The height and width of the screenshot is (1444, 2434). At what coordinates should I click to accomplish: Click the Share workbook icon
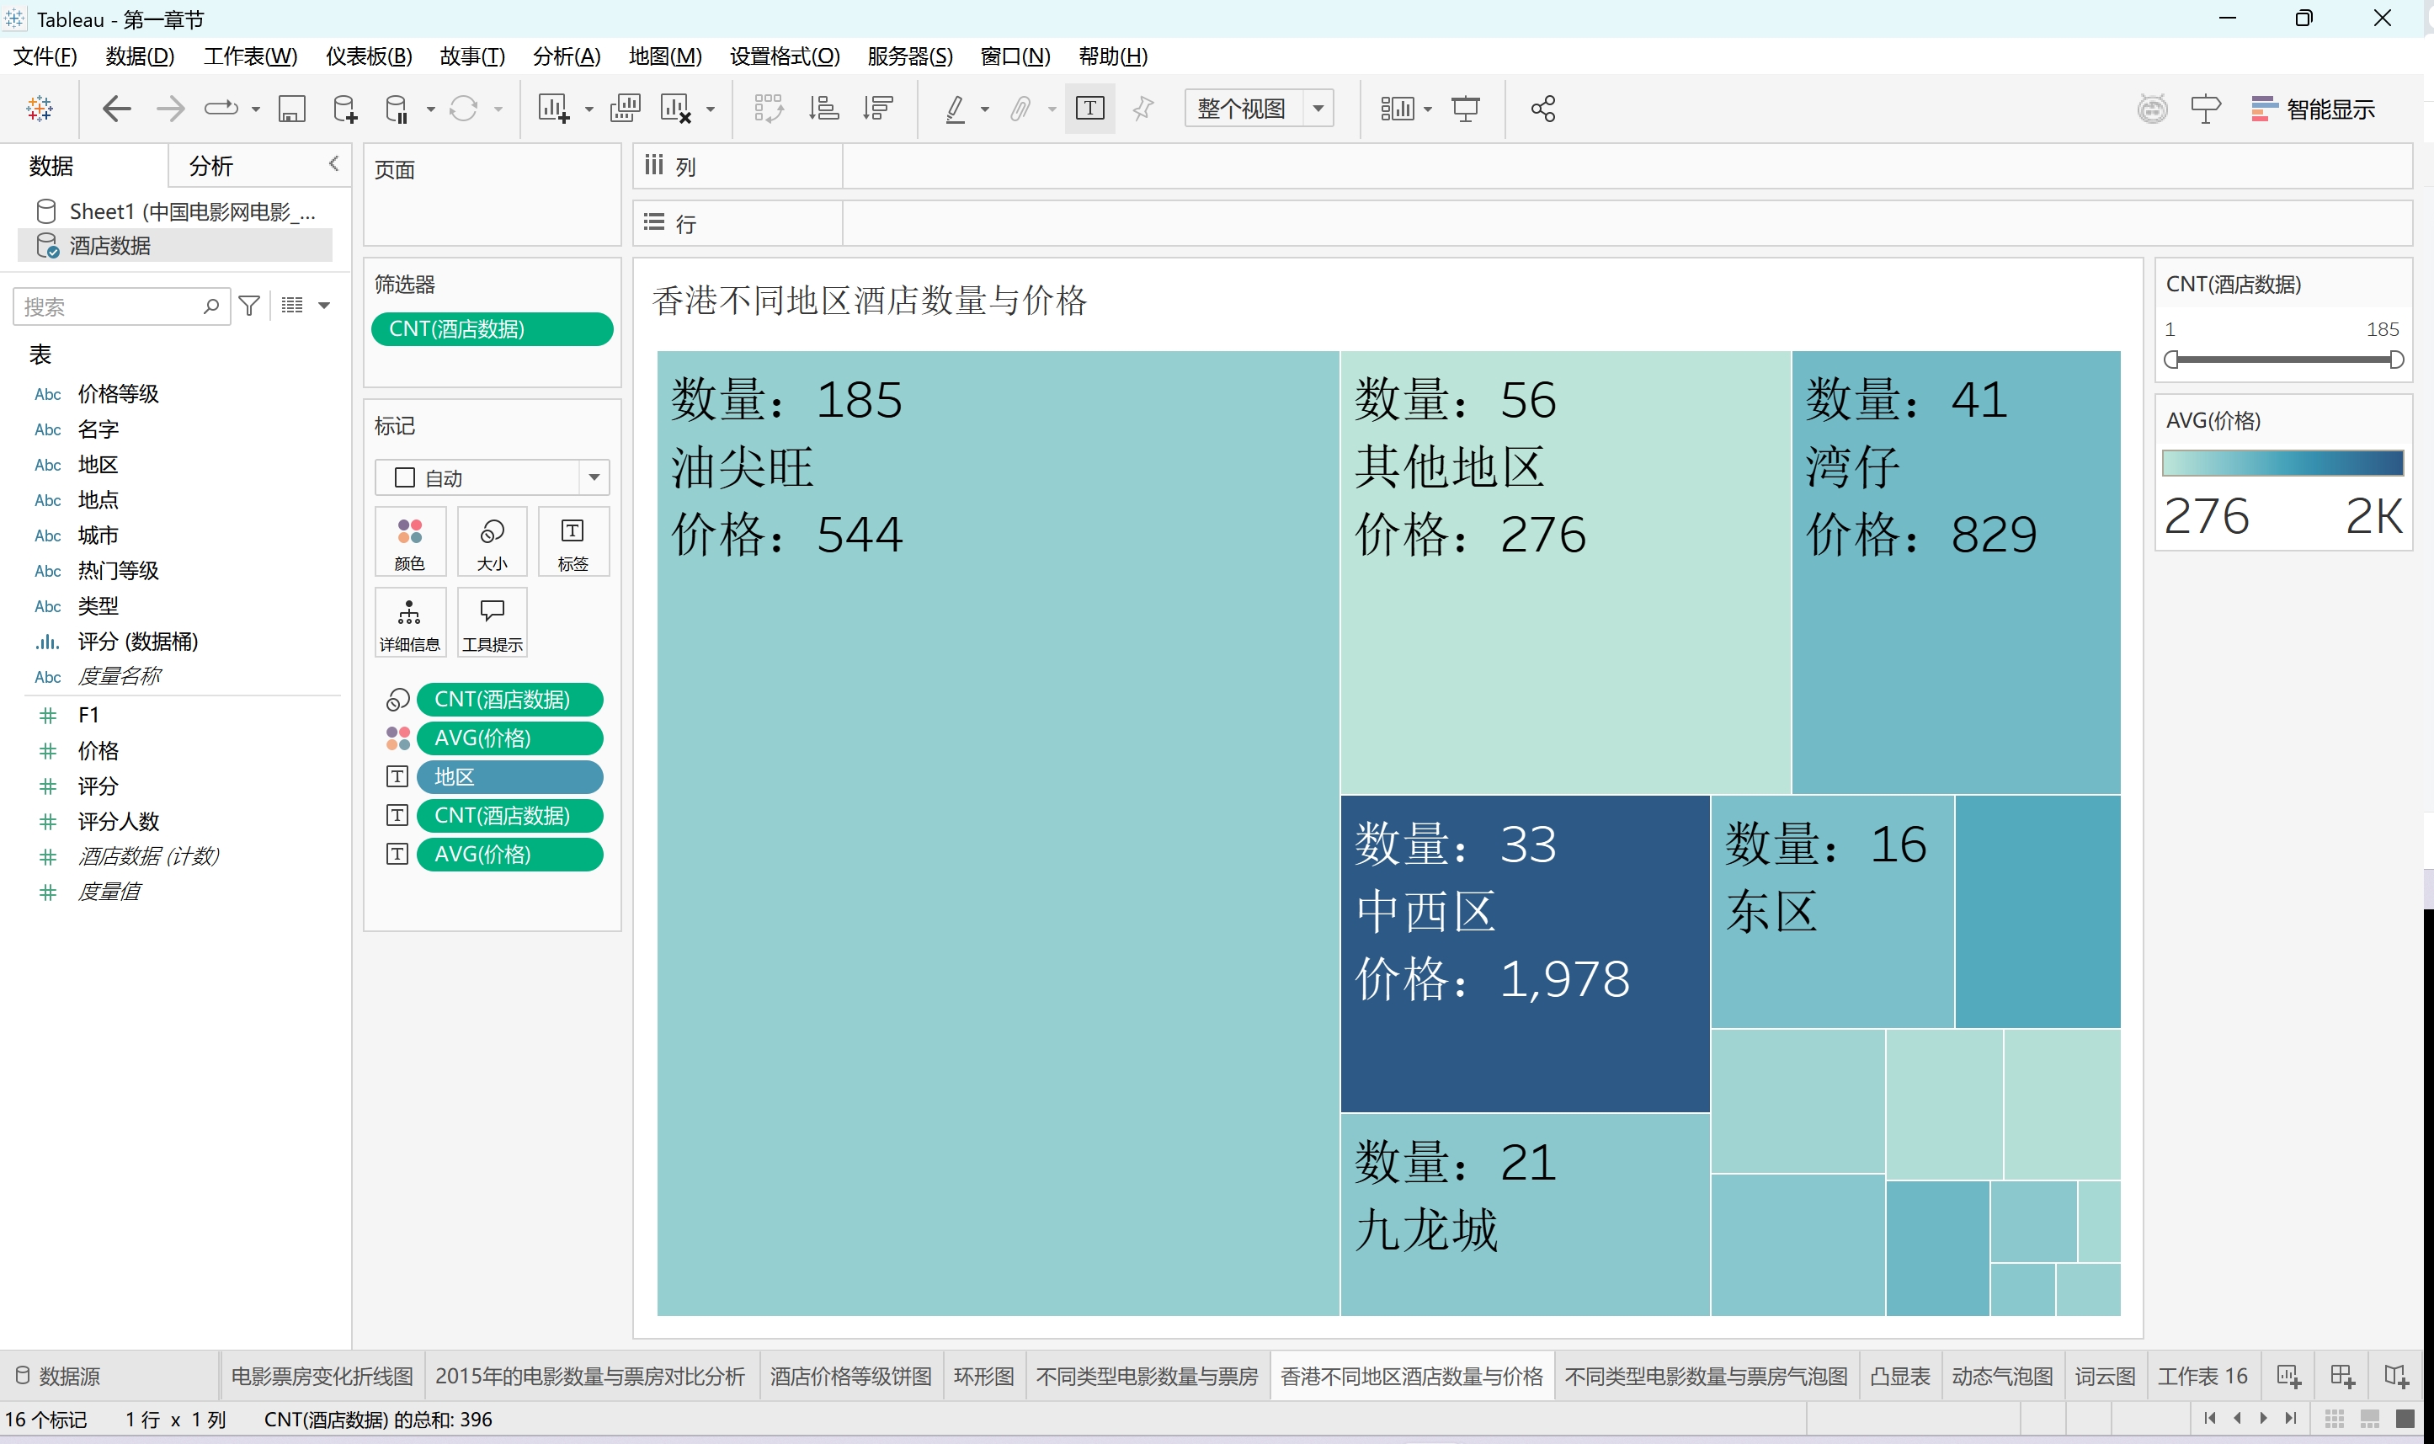[x=1543, y=109]
